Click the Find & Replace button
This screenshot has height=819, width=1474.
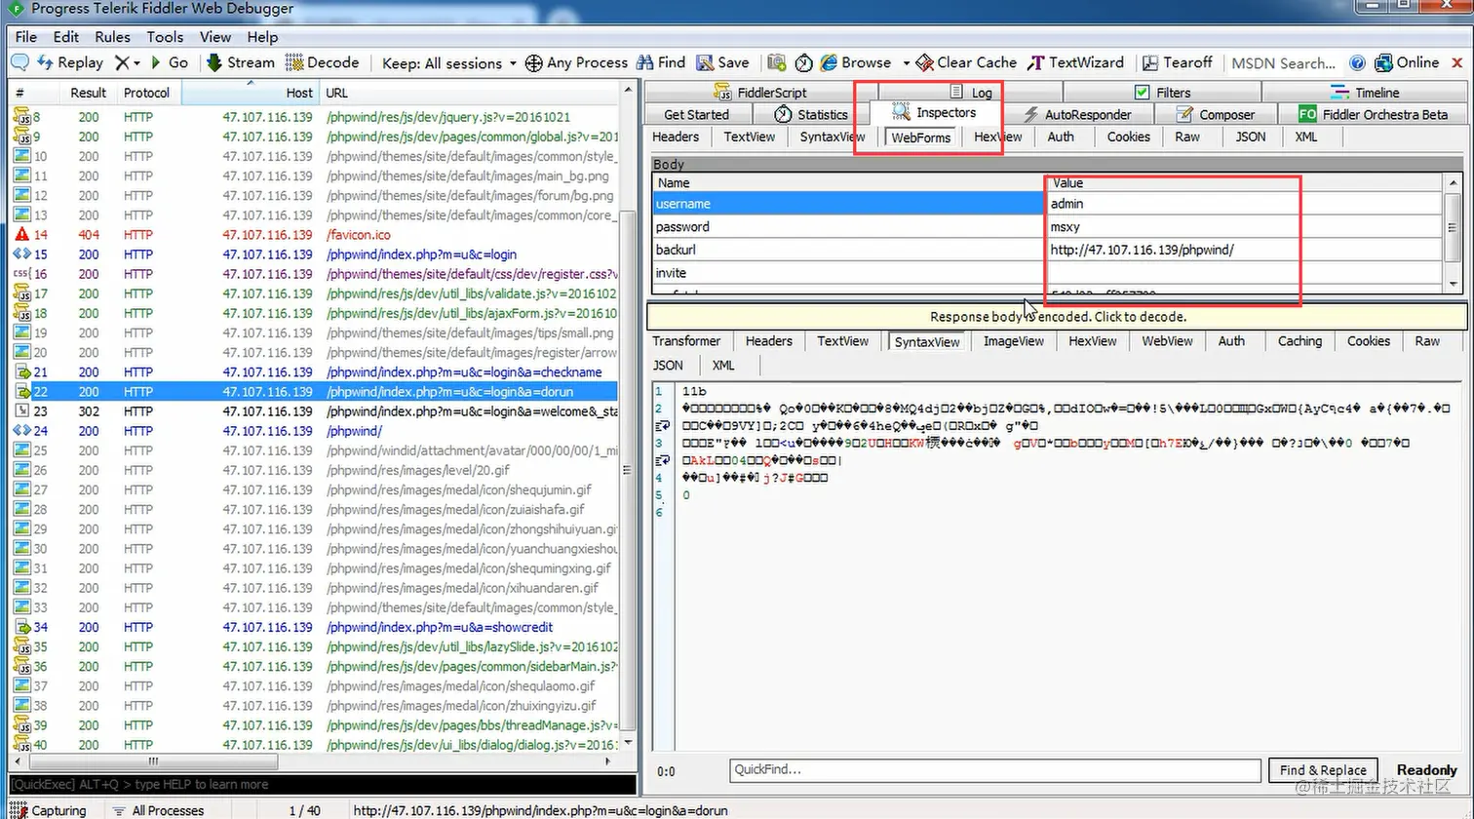pyautogui.click(x=1323, y=770)
